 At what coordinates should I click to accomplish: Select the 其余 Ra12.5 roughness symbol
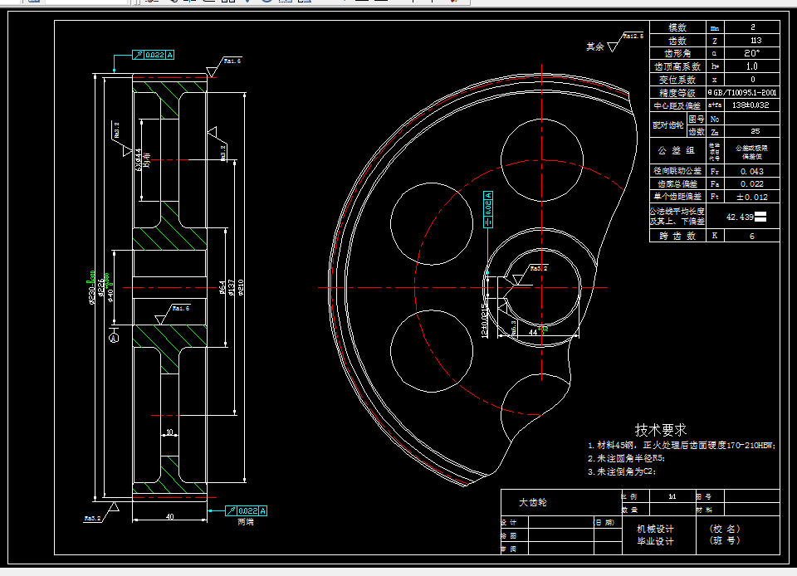point(615,42)
